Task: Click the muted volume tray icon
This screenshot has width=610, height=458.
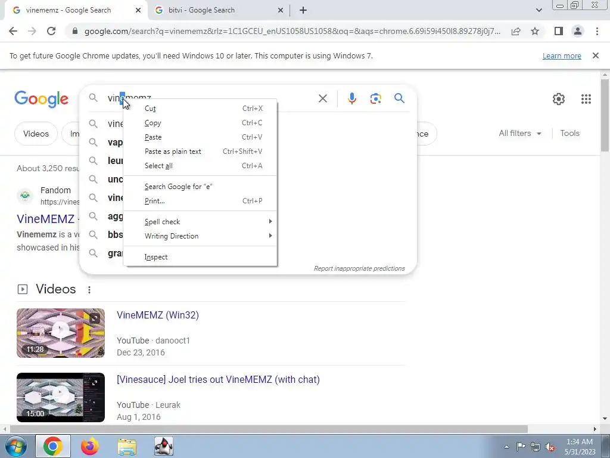Action: coord(550,447)
